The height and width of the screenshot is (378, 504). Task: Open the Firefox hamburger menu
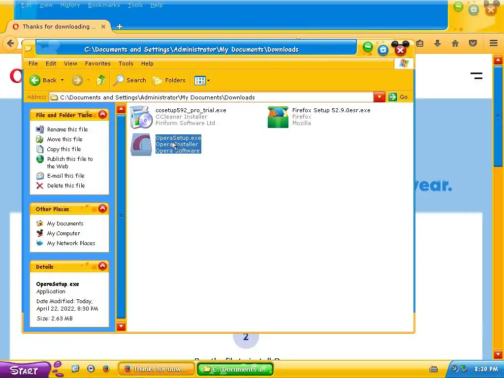click(494, 43)
